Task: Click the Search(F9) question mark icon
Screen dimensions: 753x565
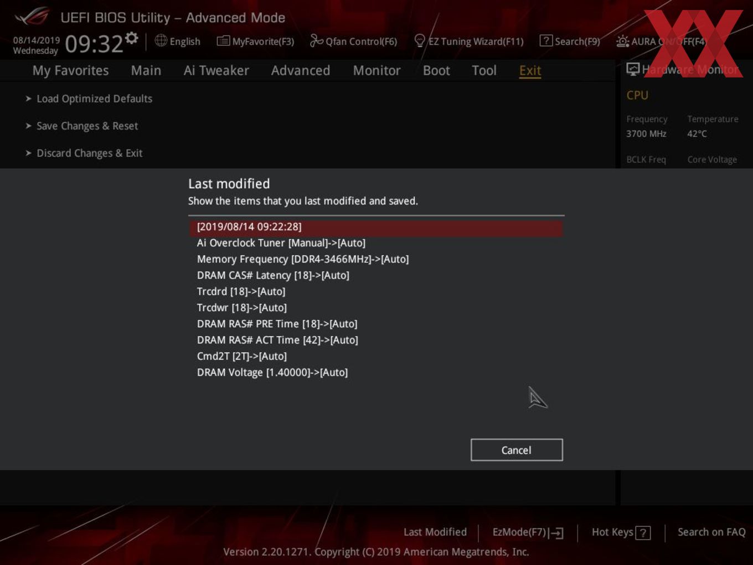Action: point(546,41)
